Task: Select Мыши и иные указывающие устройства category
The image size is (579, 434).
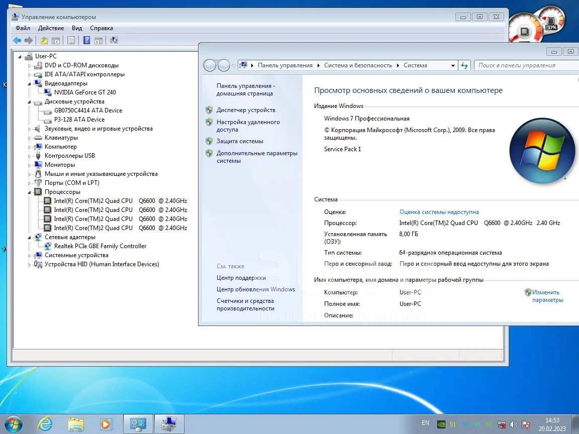Action: (101, 174)
